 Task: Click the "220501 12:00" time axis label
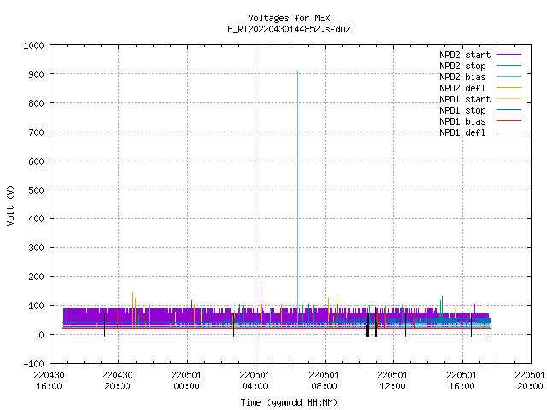point(393,380)
